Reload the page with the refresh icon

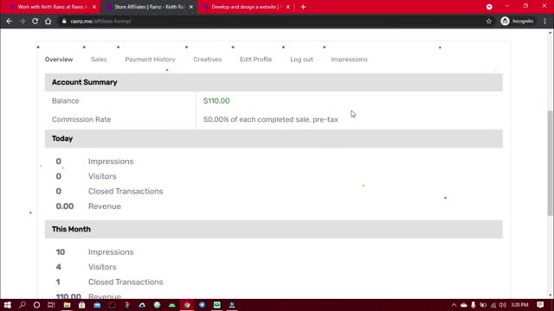[35, 21]
